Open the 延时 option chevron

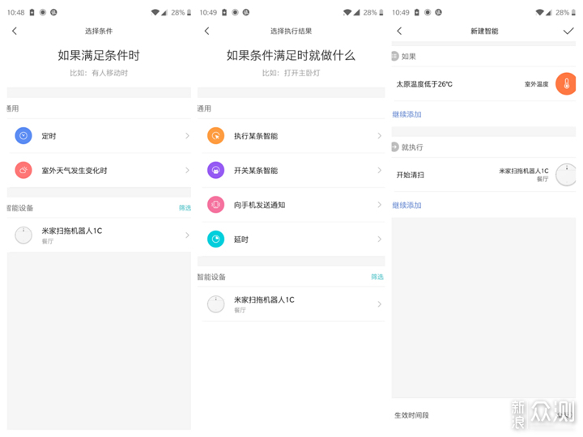(x=379, y=239)
